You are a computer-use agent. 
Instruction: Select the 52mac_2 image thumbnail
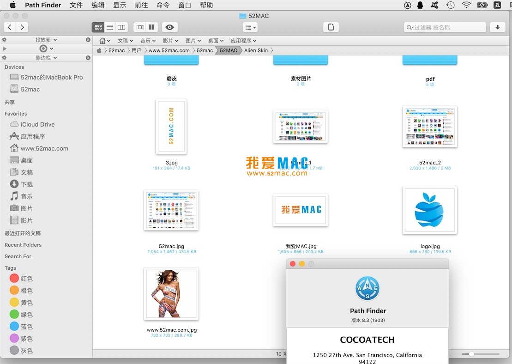coord(430,127)
